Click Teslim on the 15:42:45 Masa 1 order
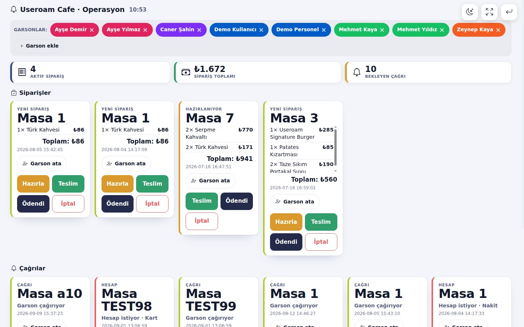 pos(68,184)
